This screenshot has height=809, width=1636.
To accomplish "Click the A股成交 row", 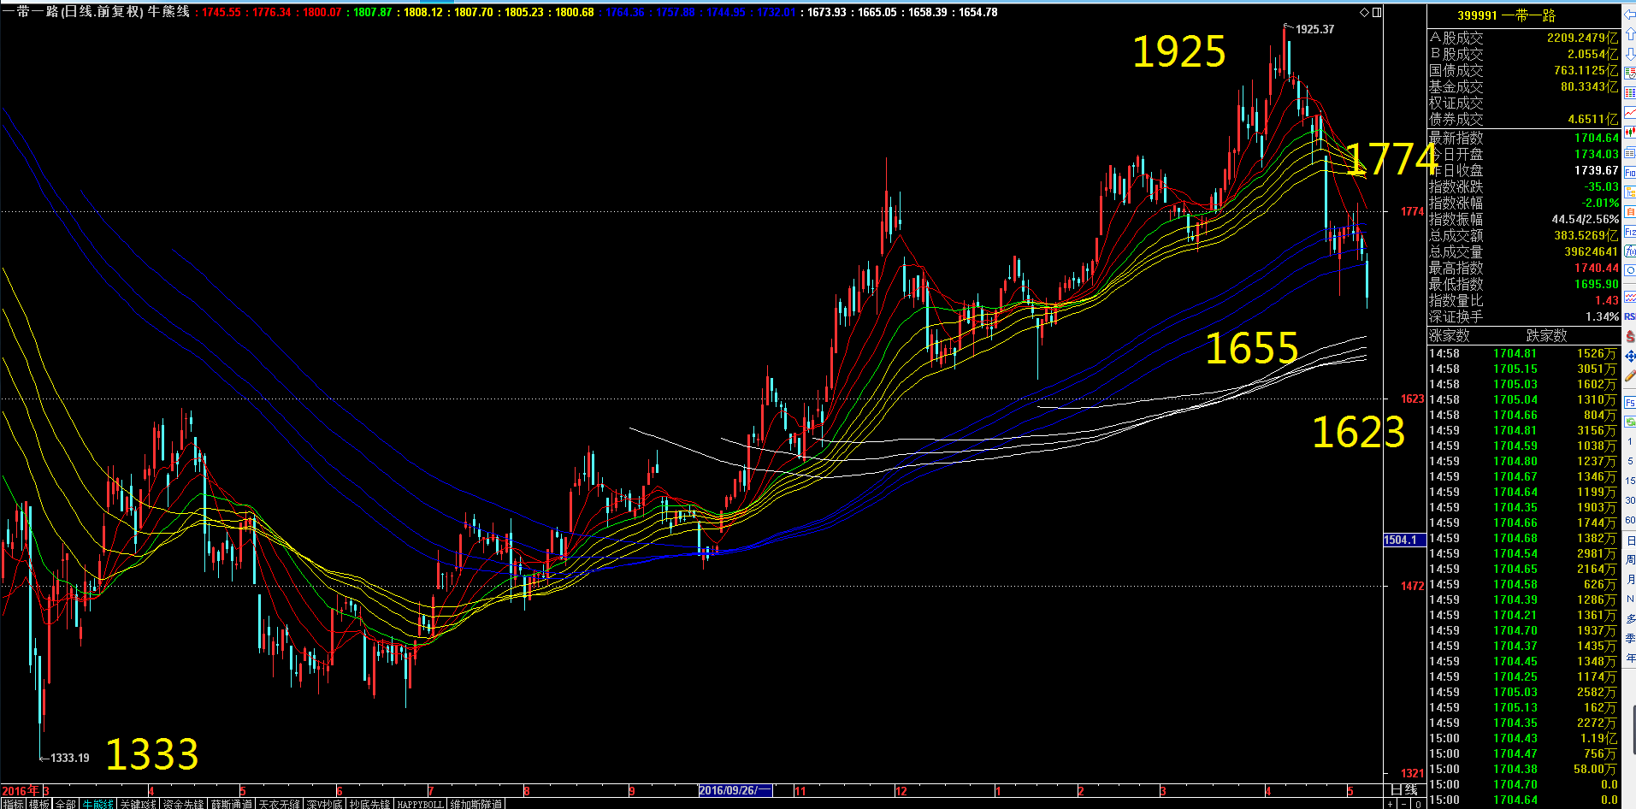I will [1523, 38].
